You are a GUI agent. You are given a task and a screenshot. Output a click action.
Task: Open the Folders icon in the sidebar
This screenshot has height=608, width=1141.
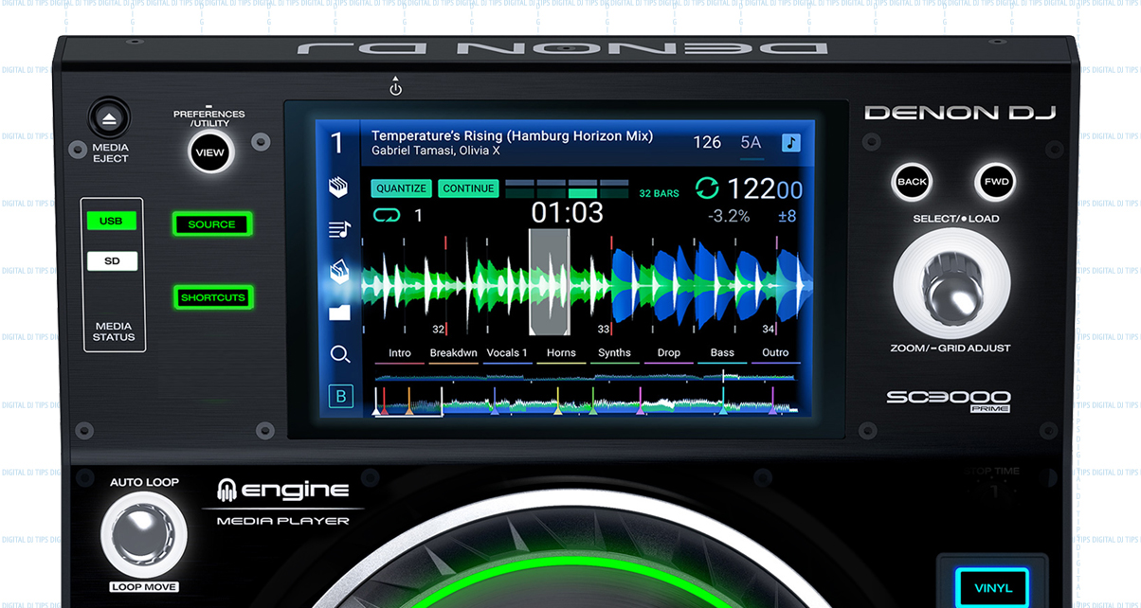coord(339,313)
